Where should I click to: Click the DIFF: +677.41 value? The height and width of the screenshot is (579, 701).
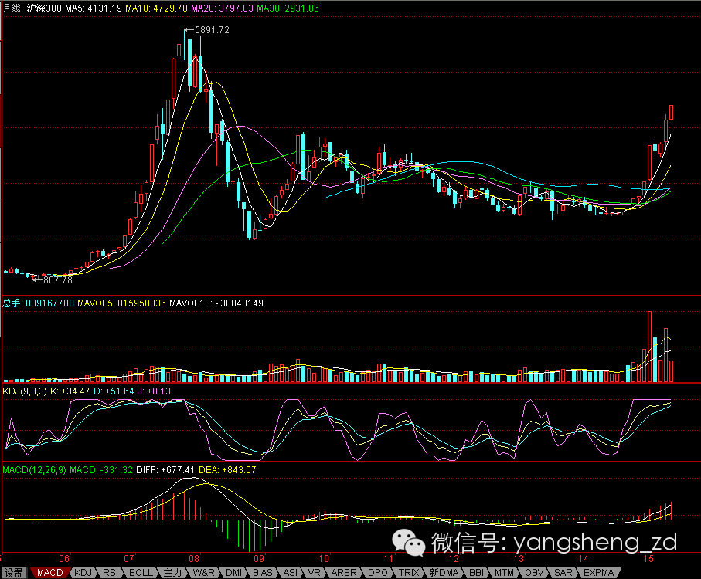pyautogui.click(x=165, y=469)
